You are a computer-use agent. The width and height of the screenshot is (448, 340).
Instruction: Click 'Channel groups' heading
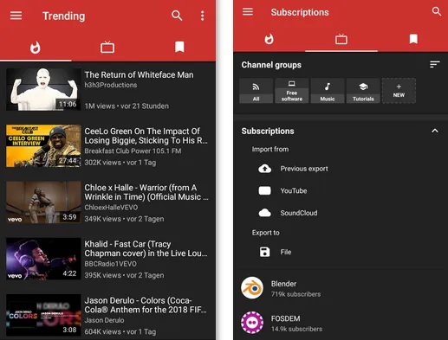pyautogui.click(x=271, y=65)
